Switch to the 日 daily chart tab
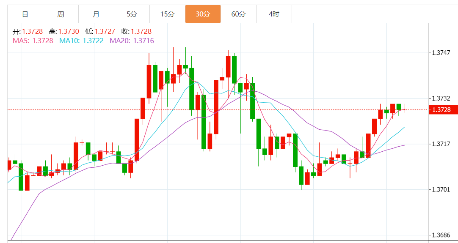This screenshot has width=458, height=243. [25, 14]
